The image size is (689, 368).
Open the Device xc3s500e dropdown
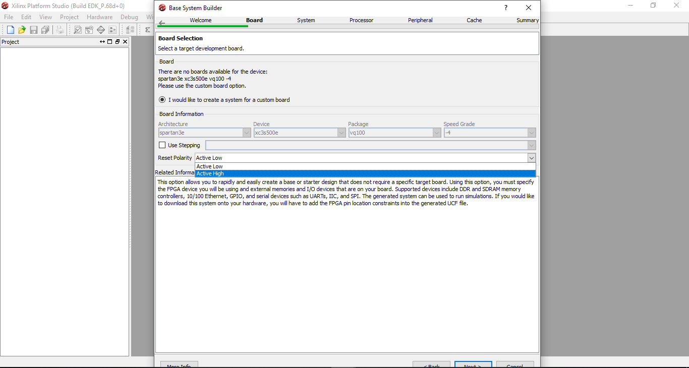click(x=300, y=133)
